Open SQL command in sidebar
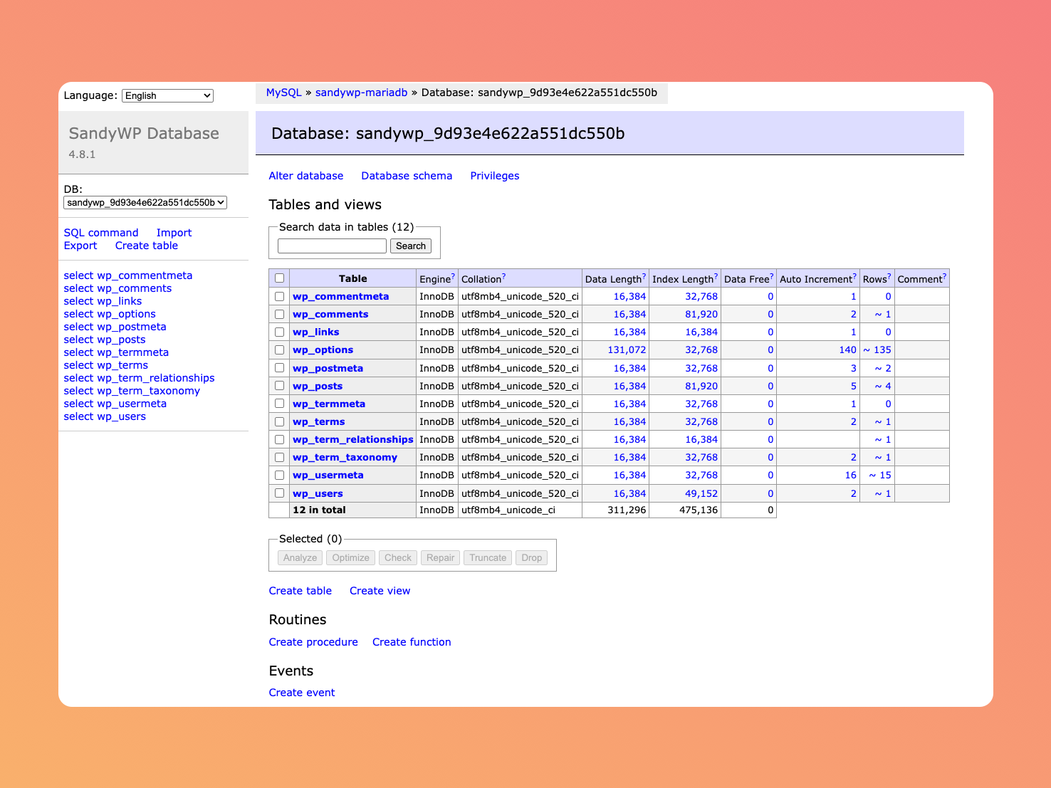Image resolution: width=1051 pixels, height=788 pixels. click(x=101, y=233)
